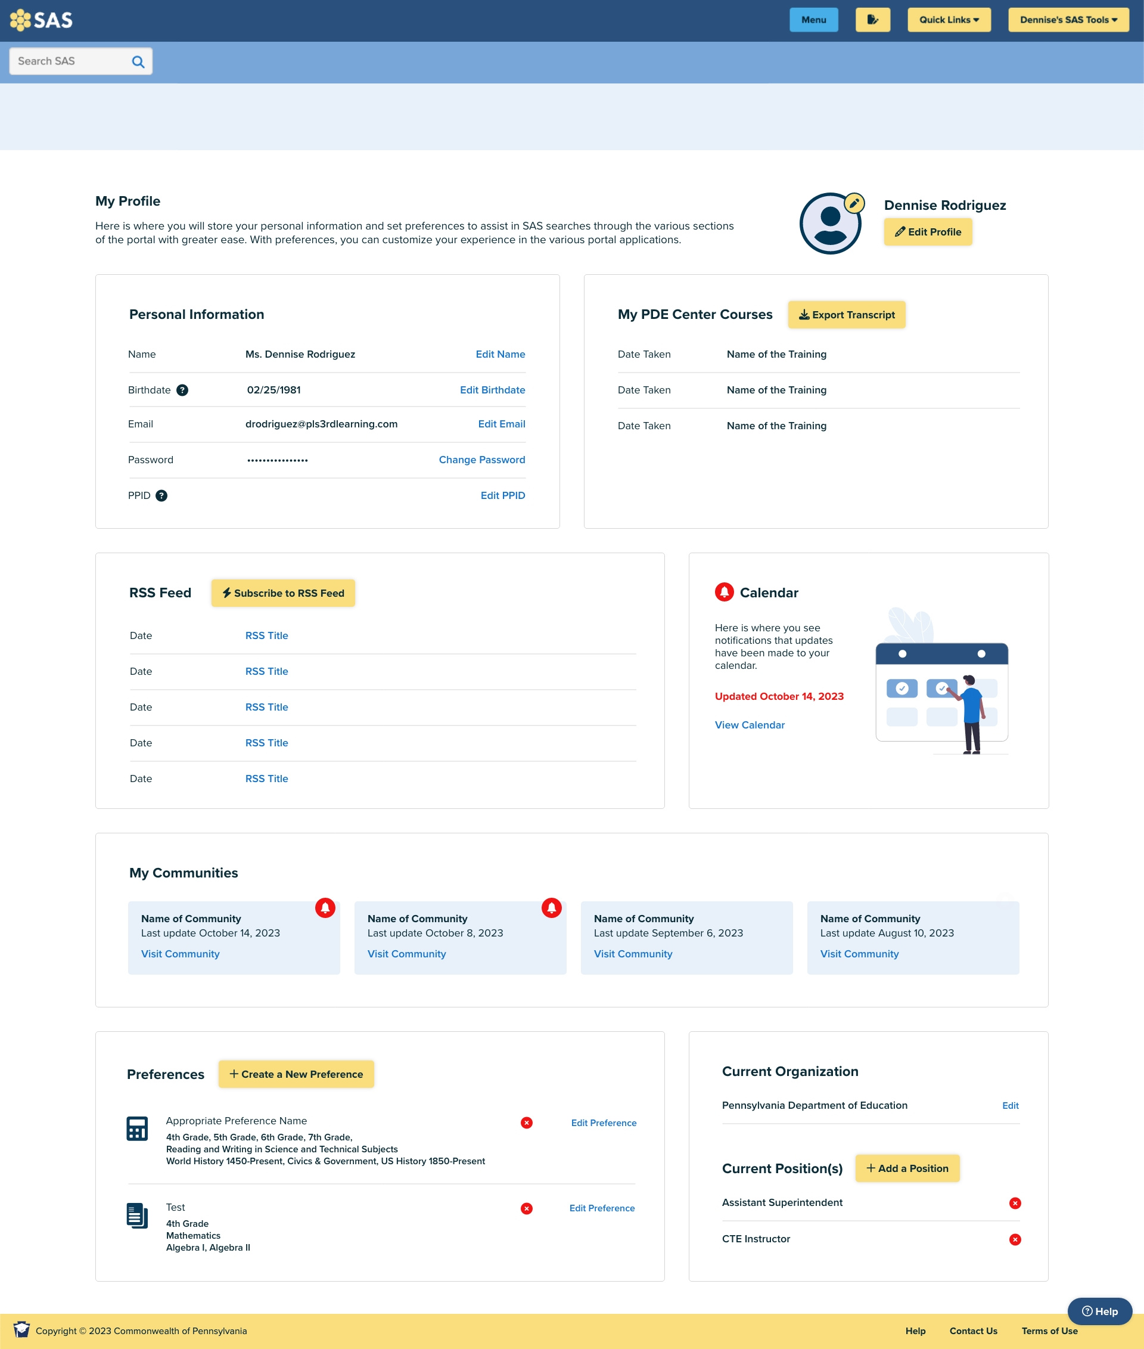Remove the Assistant Superintendent position
Viewport: 1144px width, 1349px height.
click(1015, 1203)
